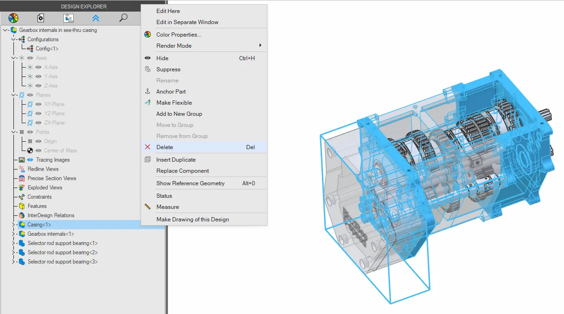Click the Constraints icon in the tree

(22, 197)
